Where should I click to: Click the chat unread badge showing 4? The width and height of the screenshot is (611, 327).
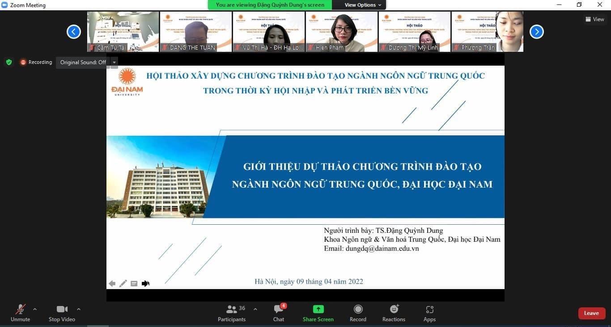(x=283, y=306)
